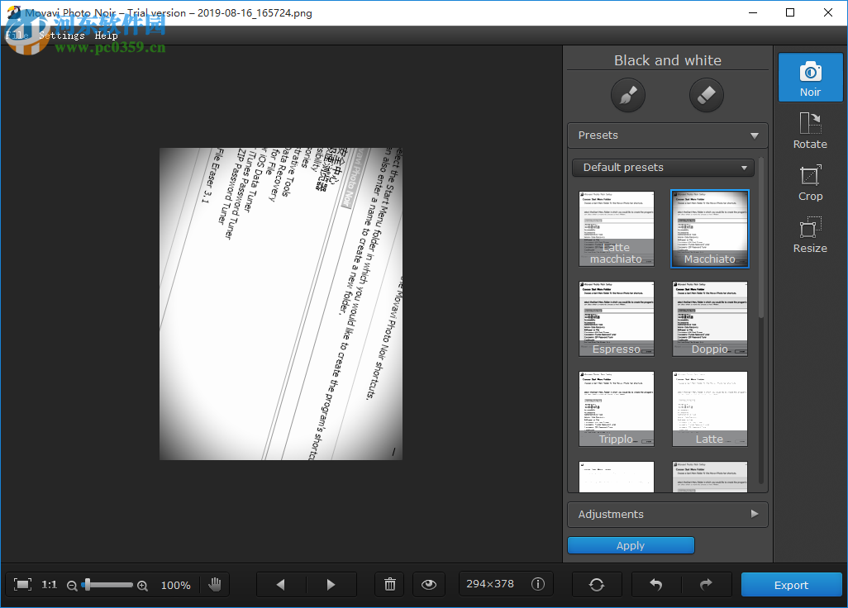
Task: Click the reset changes refresh icon
Action: 597,584
